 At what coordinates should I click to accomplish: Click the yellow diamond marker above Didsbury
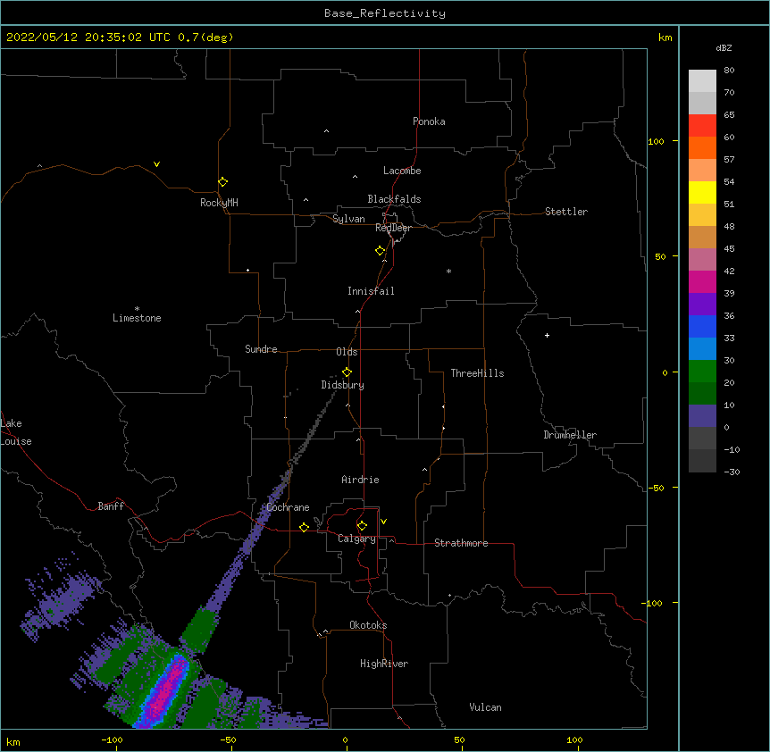point(347,372)
